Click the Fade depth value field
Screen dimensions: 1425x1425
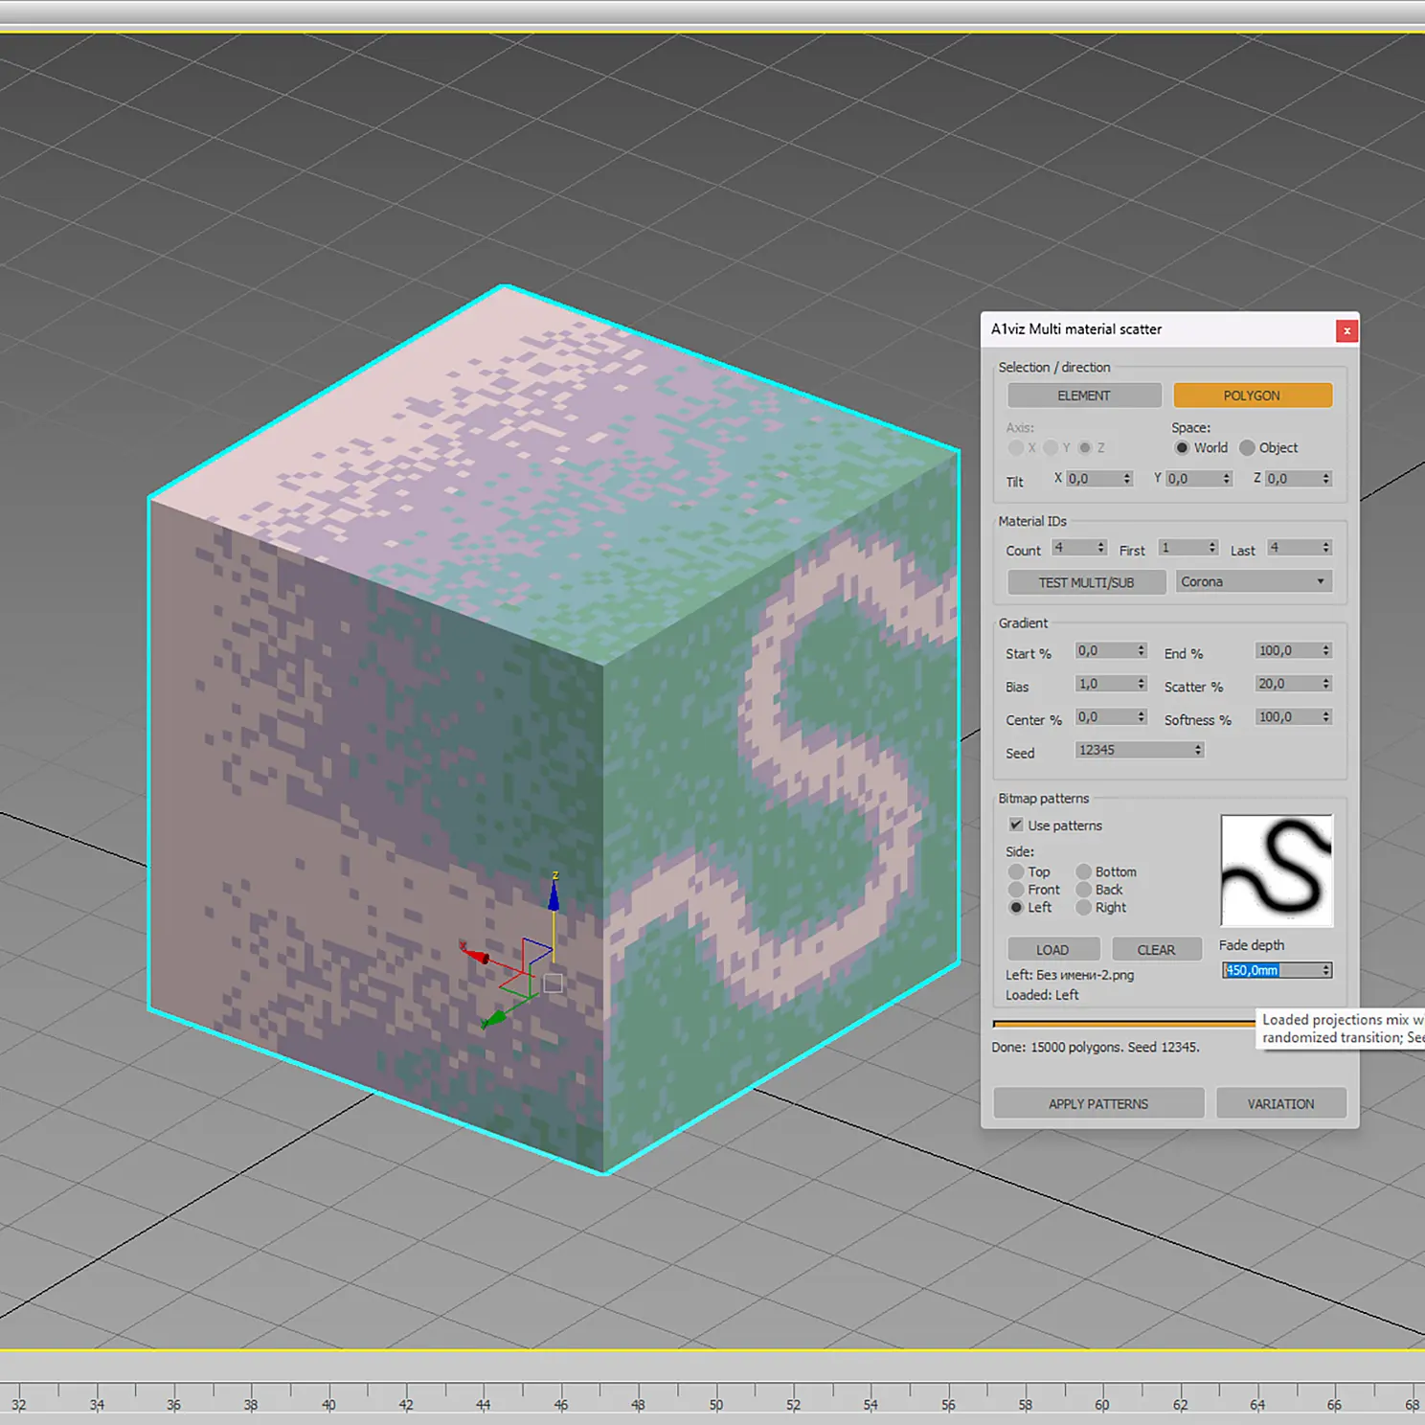pyautogui.click(x=1271, y=970)
